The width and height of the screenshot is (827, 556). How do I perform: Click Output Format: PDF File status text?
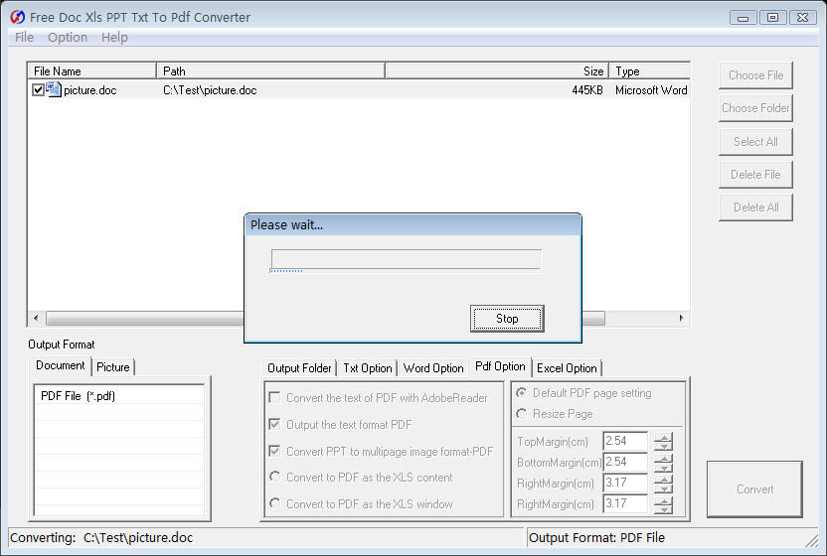coord(596,537)
